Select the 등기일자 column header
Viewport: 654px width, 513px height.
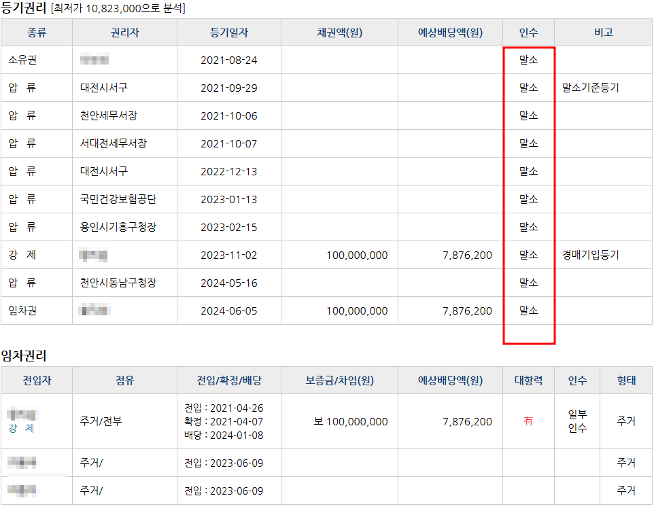coord(229,33)
